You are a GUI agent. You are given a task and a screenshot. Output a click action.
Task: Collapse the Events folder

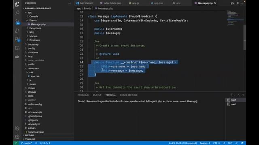[33, 21]
